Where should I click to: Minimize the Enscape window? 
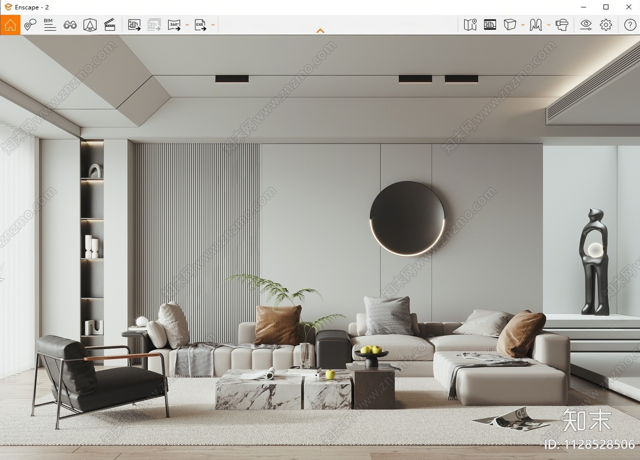[584, 7]
